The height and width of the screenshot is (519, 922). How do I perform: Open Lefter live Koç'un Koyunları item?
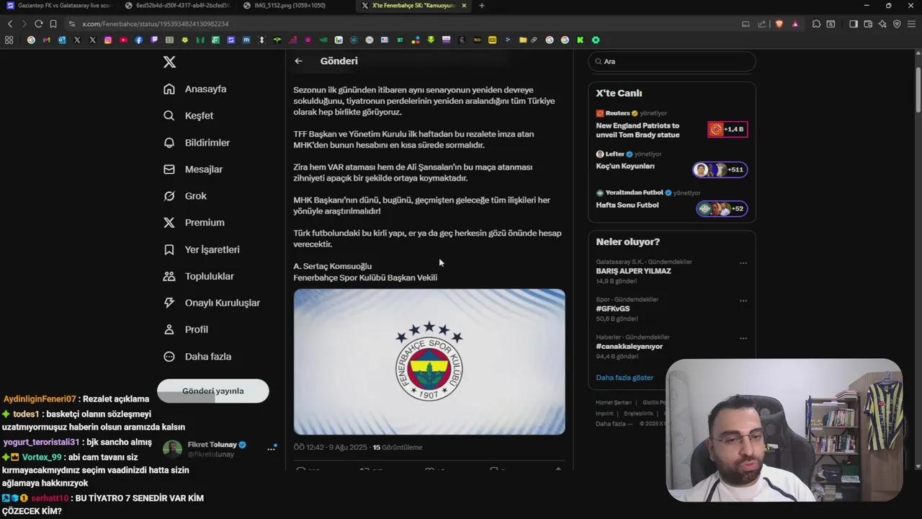[672, 164]
